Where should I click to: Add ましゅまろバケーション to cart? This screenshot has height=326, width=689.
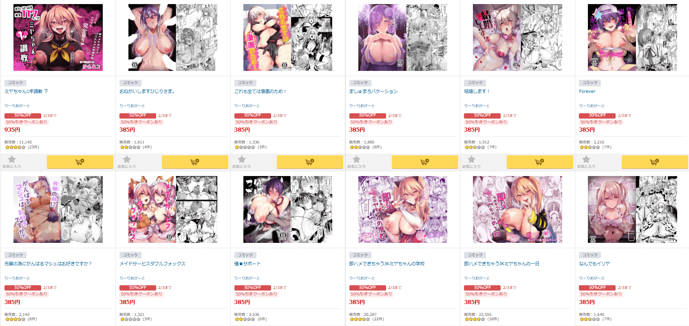pyautogui.click(x=425, y=162)
